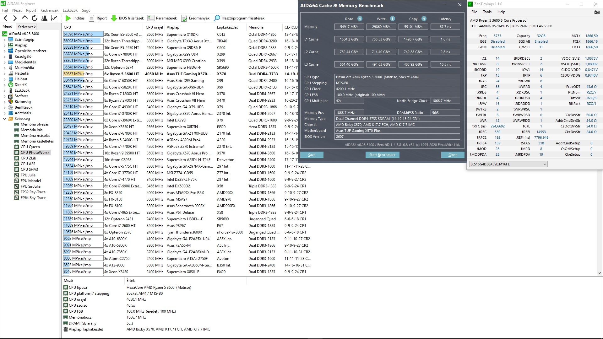603x339 pixels.
Task: Open the Fájl menu
Action: click(x=5, y=10)
